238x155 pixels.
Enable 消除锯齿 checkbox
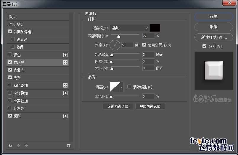[129, 87]
